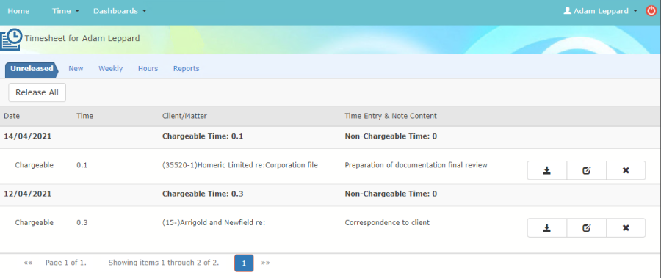Click the Homeric Limited re:Corporation file matter
Image resolution: width=661 pixels, height=278 pixels.
(x=240, y=165)
